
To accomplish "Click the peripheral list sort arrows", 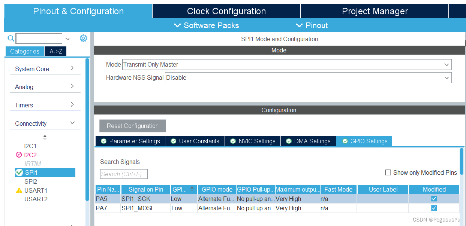I will (x=45, y=137).
